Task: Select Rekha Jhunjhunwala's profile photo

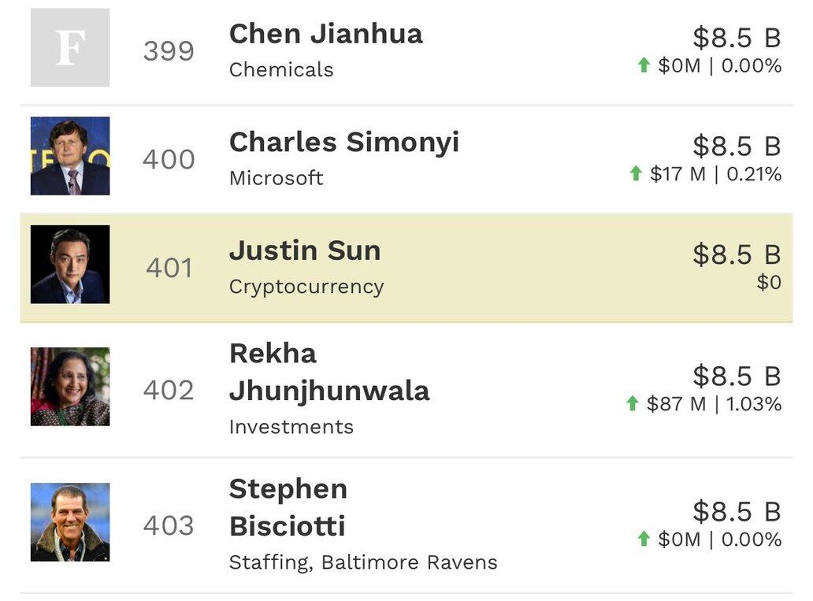Action: [70, 387]
